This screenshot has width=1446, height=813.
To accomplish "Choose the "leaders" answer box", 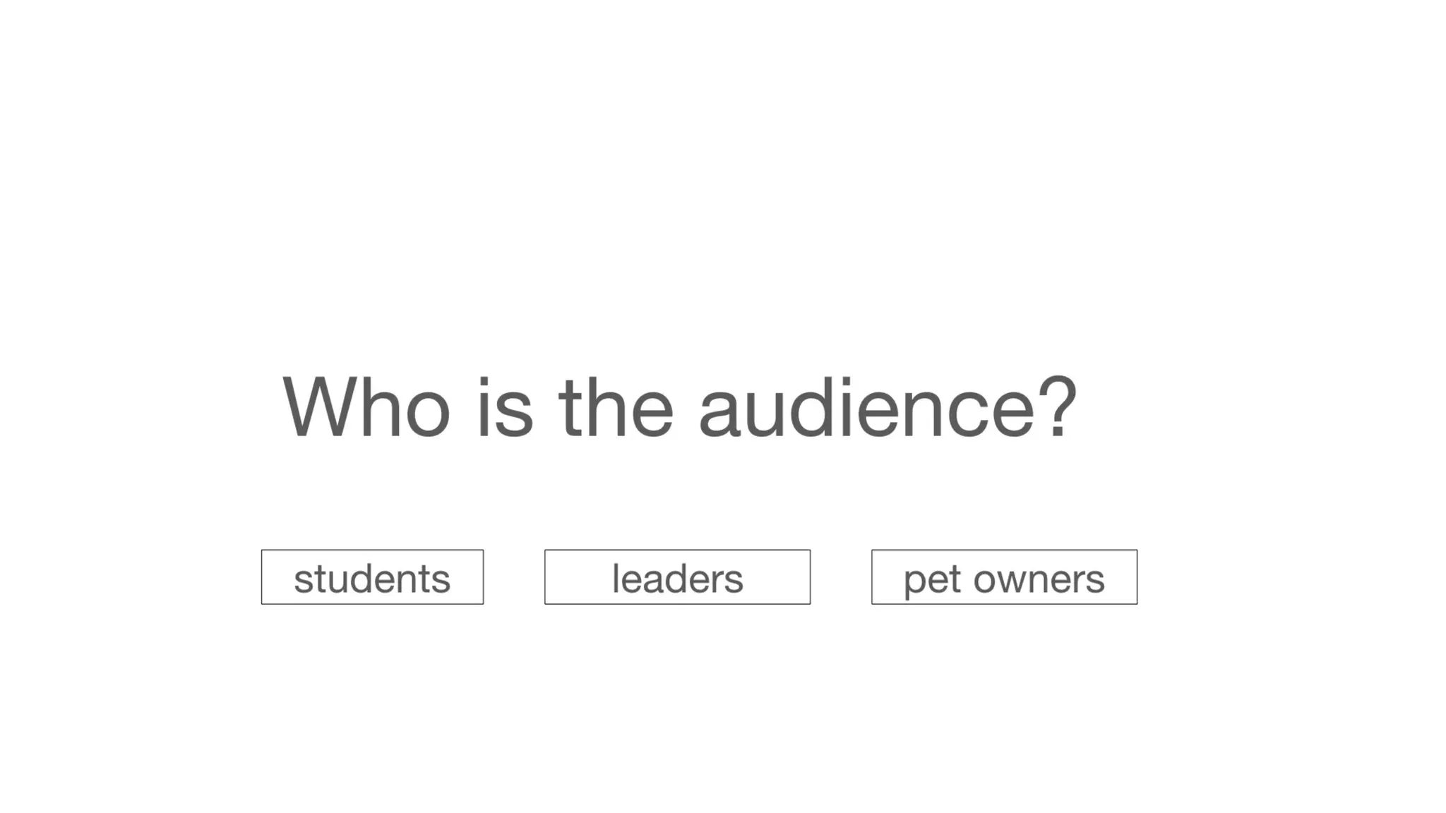I will 677,577.
